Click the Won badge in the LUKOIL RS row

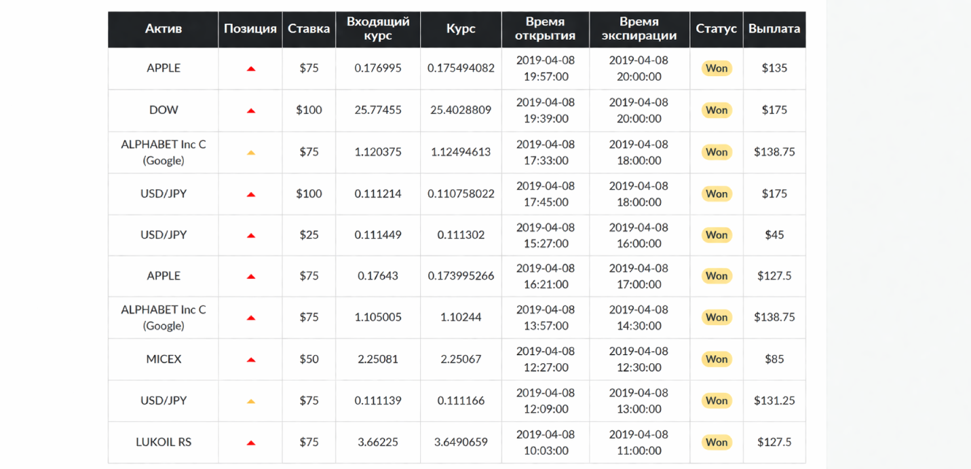[717, 442]
